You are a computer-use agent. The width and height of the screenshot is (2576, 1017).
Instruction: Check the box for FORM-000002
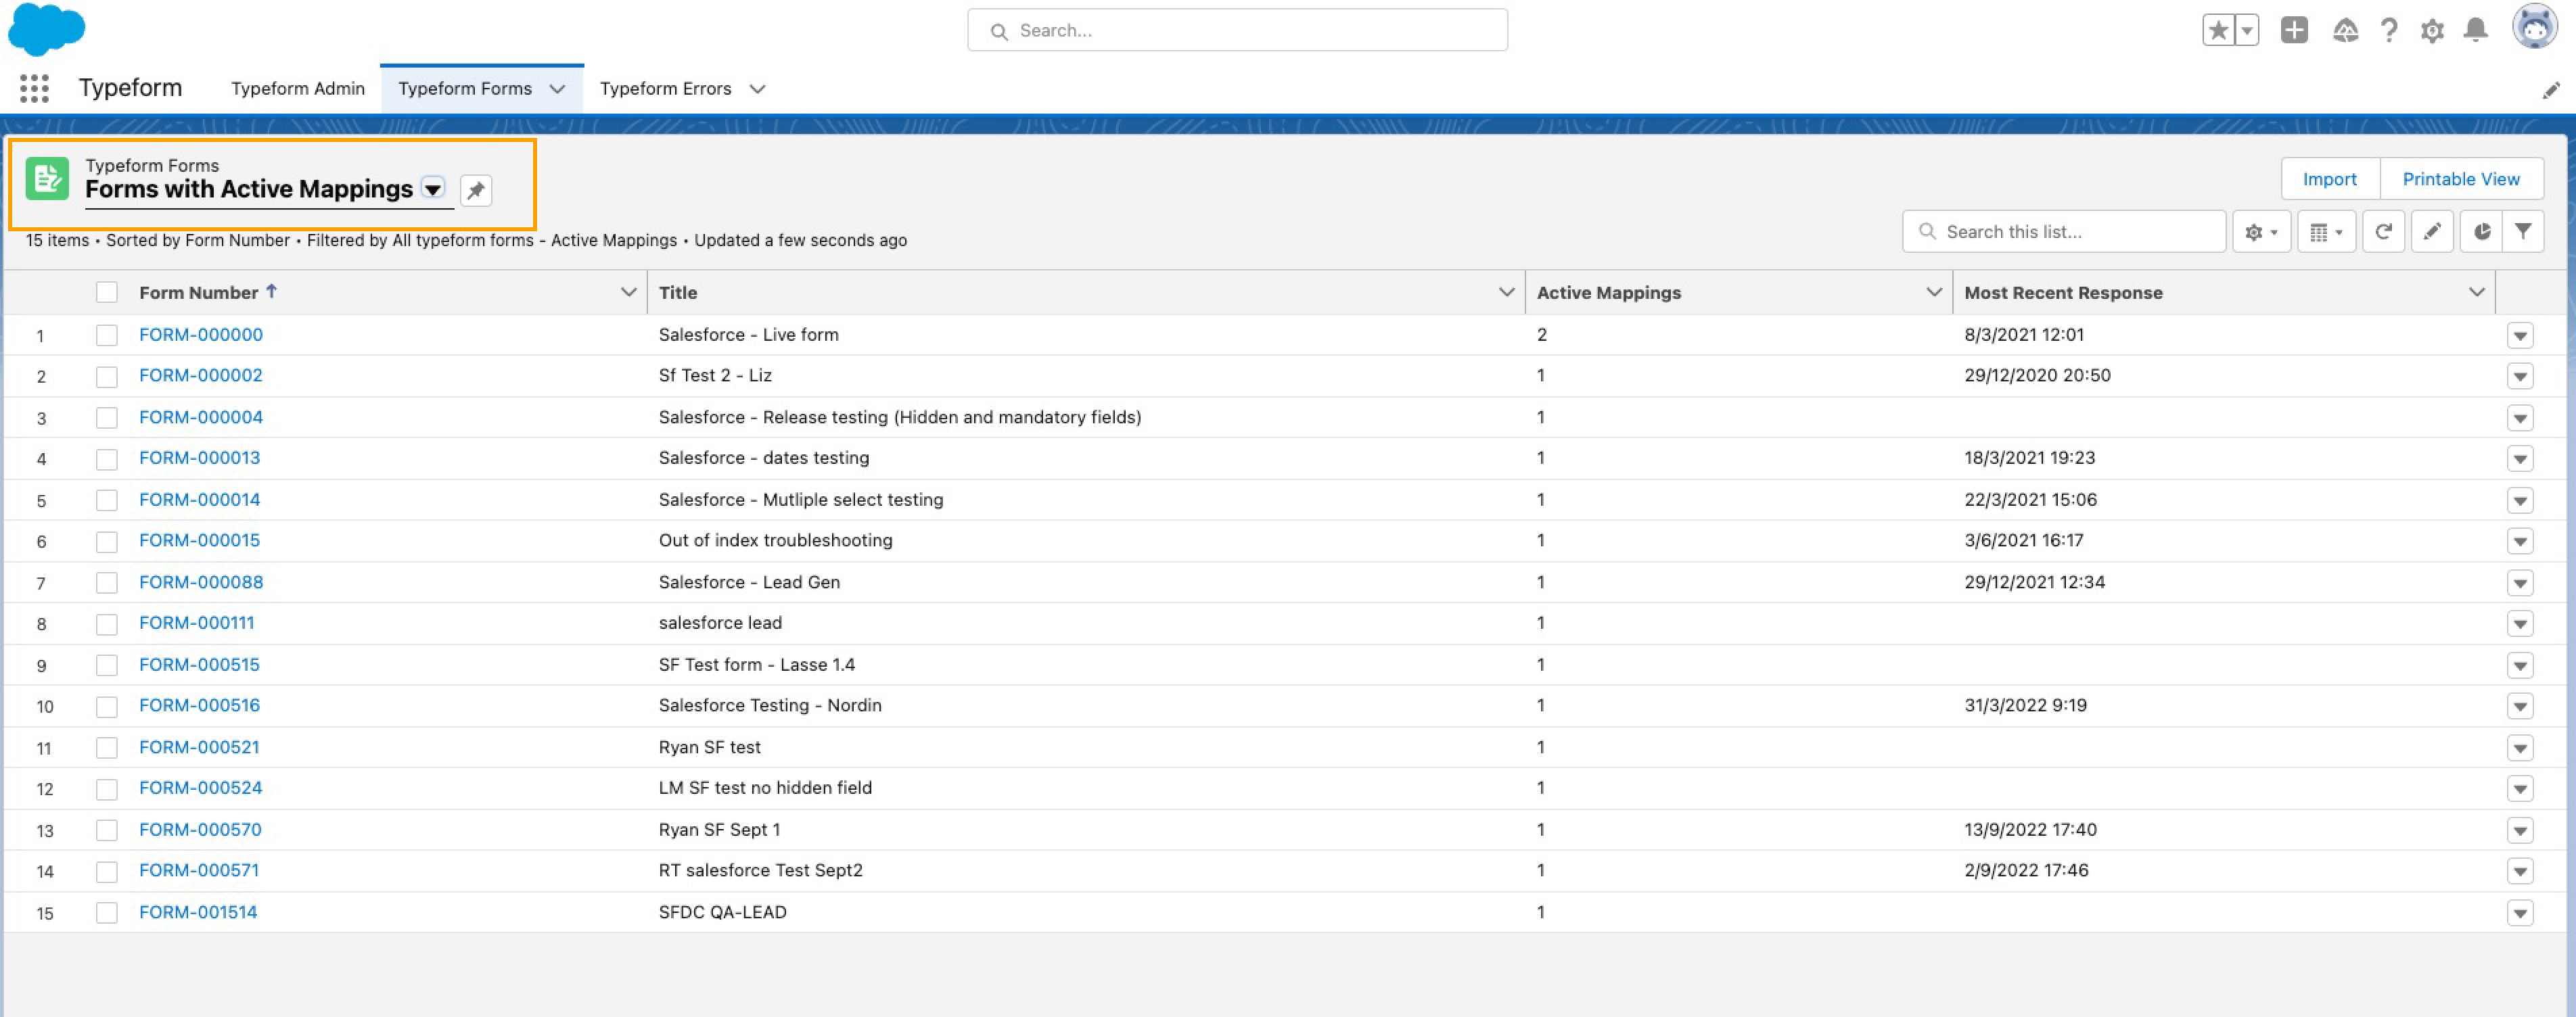pos(107,376)
